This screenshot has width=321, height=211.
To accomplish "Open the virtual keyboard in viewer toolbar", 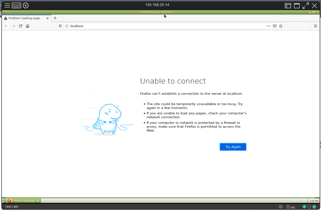I will (16, 5).
